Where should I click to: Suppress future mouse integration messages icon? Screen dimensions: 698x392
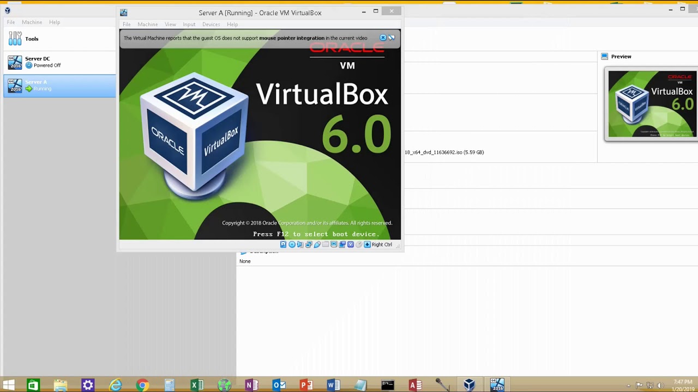tap(392, 38)
